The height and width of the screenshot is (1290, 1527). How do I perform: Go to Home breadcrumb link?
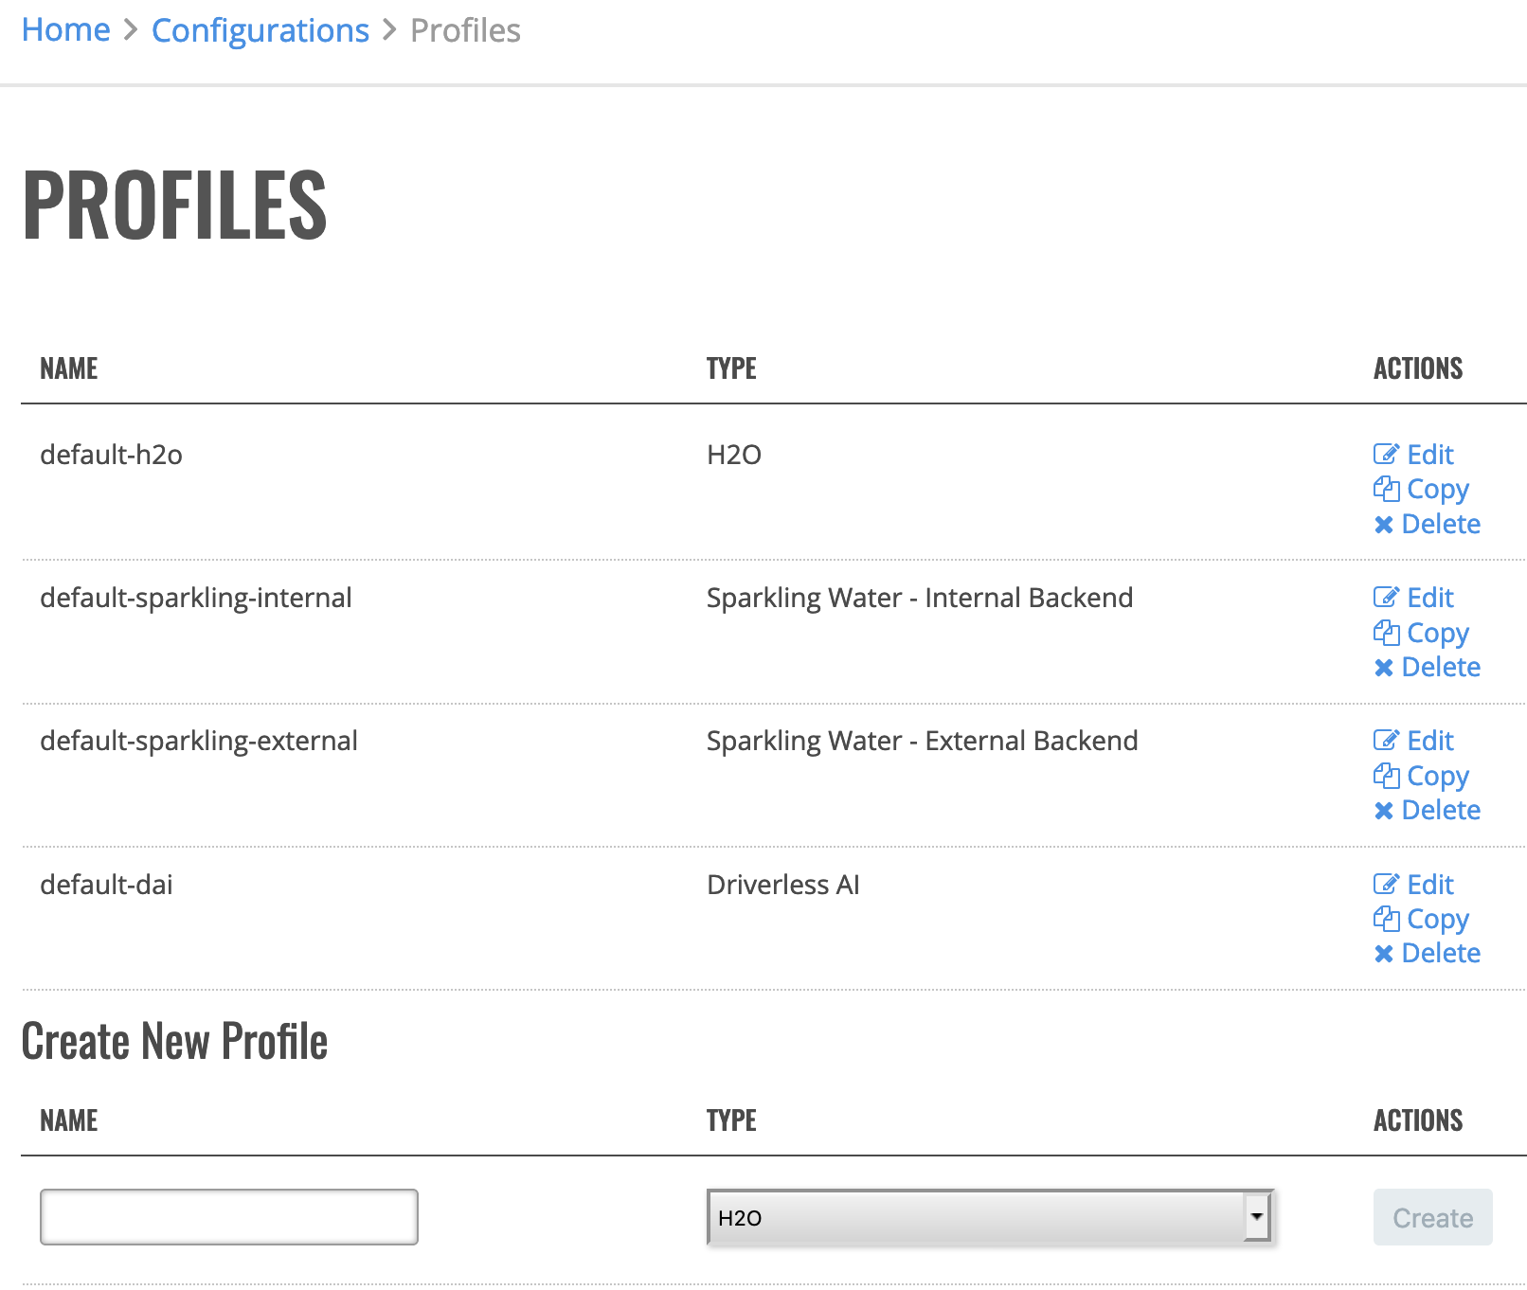(66, 30)
